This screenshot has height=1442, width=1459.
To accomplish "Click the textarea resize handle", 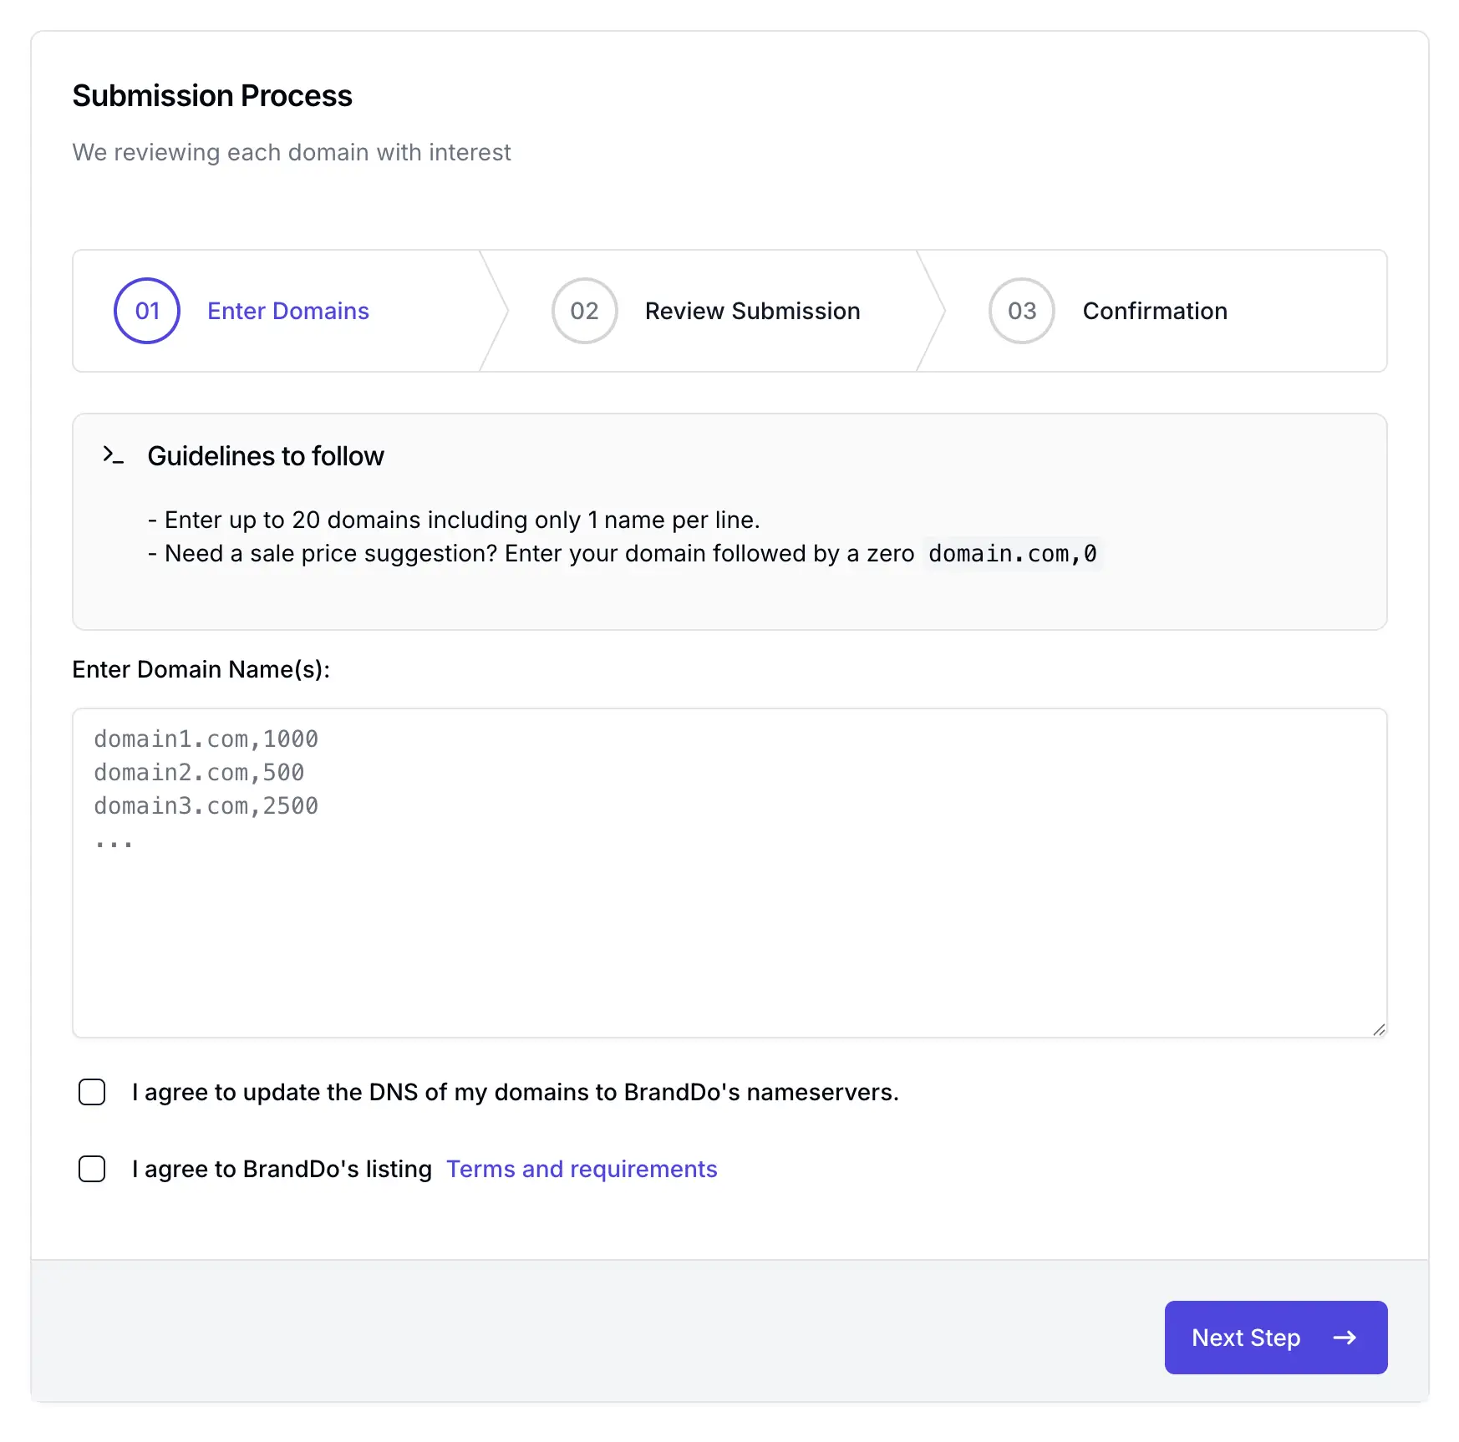I will click(1379, 1029).
